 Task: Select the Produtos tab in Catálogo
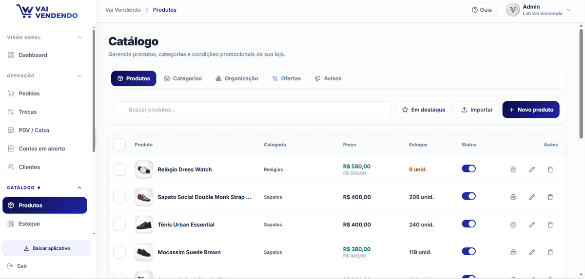coord(134,78)
